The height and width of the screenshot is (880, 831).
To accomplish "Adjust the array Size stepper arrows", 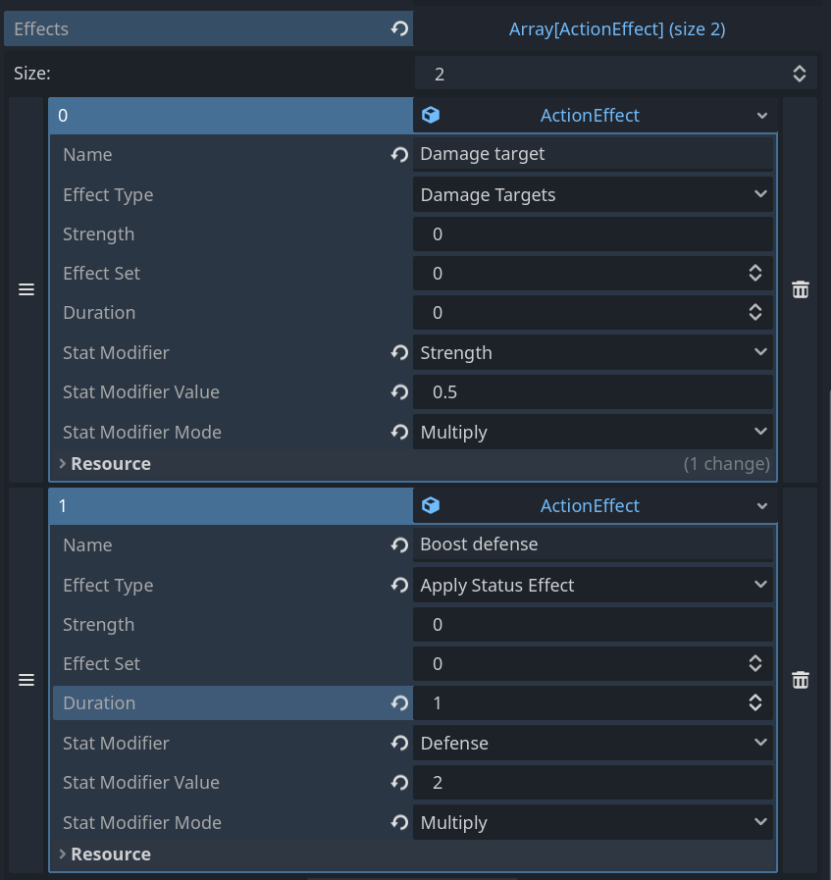I will tap(800, 74).
